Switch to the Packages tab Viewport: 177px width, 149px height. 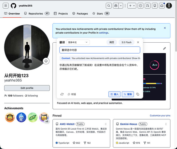pos(80,14)
